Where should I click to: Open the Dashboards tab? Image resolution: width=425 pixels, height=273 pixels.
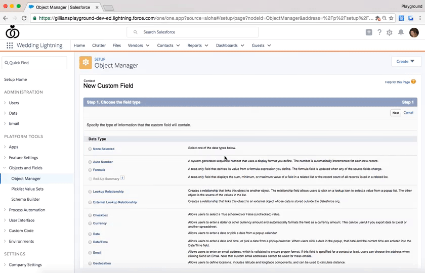pyautogui.click(x=227, y=45)
